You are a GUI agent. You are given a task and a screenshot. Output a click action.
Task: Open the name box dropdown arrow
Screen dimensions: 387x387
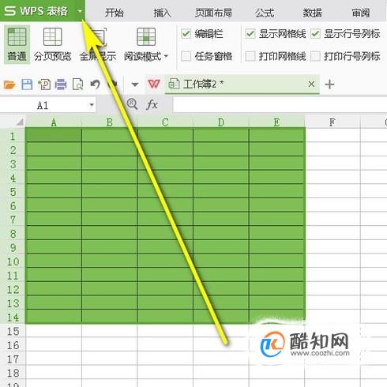(x=92, y=105)
